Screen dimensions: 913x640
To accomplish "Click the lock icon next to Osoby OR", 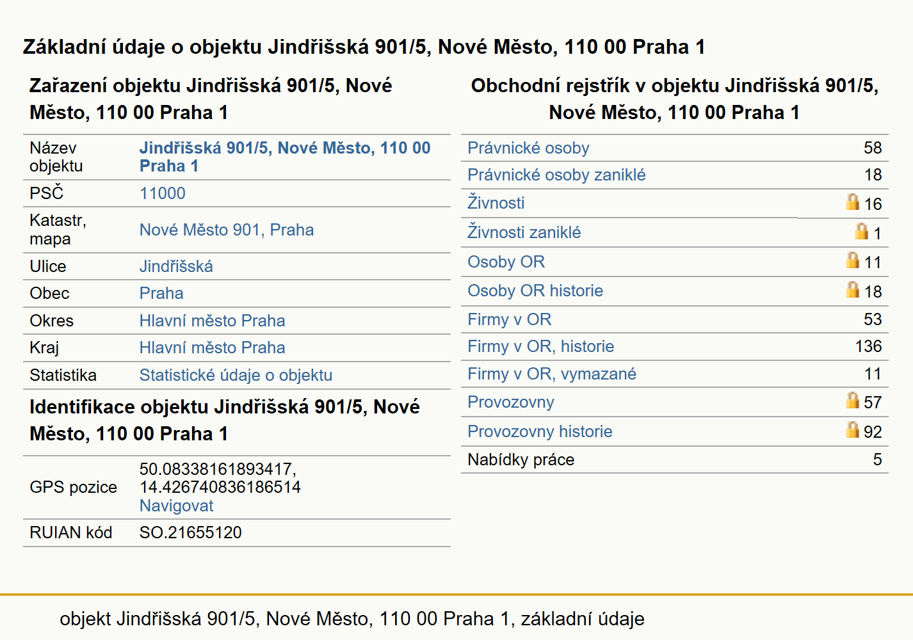I will (852, 260).
